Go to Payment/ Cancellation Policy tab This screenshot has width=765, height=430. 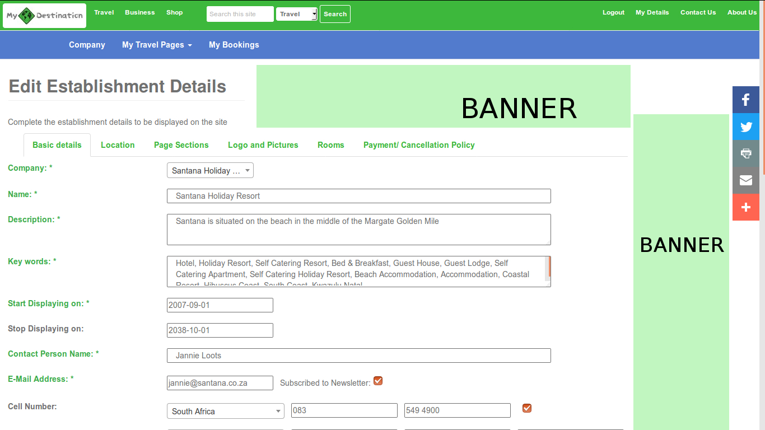pos(419,145)
